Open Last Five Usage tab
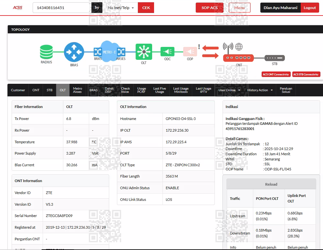This screenshot has height=250, width=323. pos(160,90)
